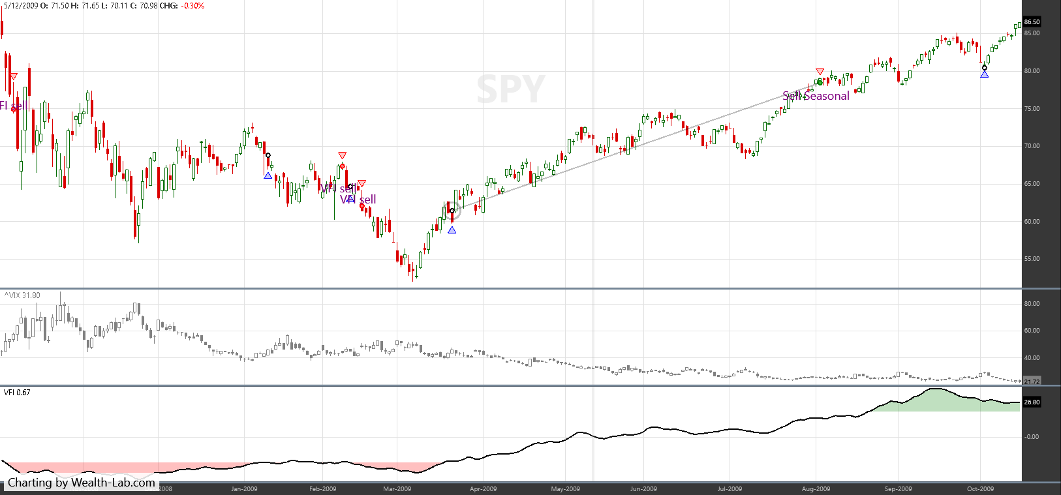Screen dimensions: 1061x495
Task: Select the red sell triangle above Sell Seasonal label
Action: point(820,72)
